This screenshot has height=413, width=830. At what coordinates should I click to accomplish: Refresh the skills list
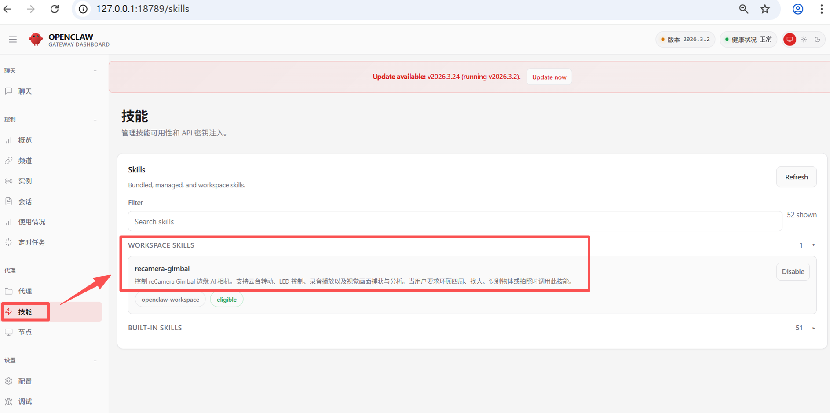point(796,177)
